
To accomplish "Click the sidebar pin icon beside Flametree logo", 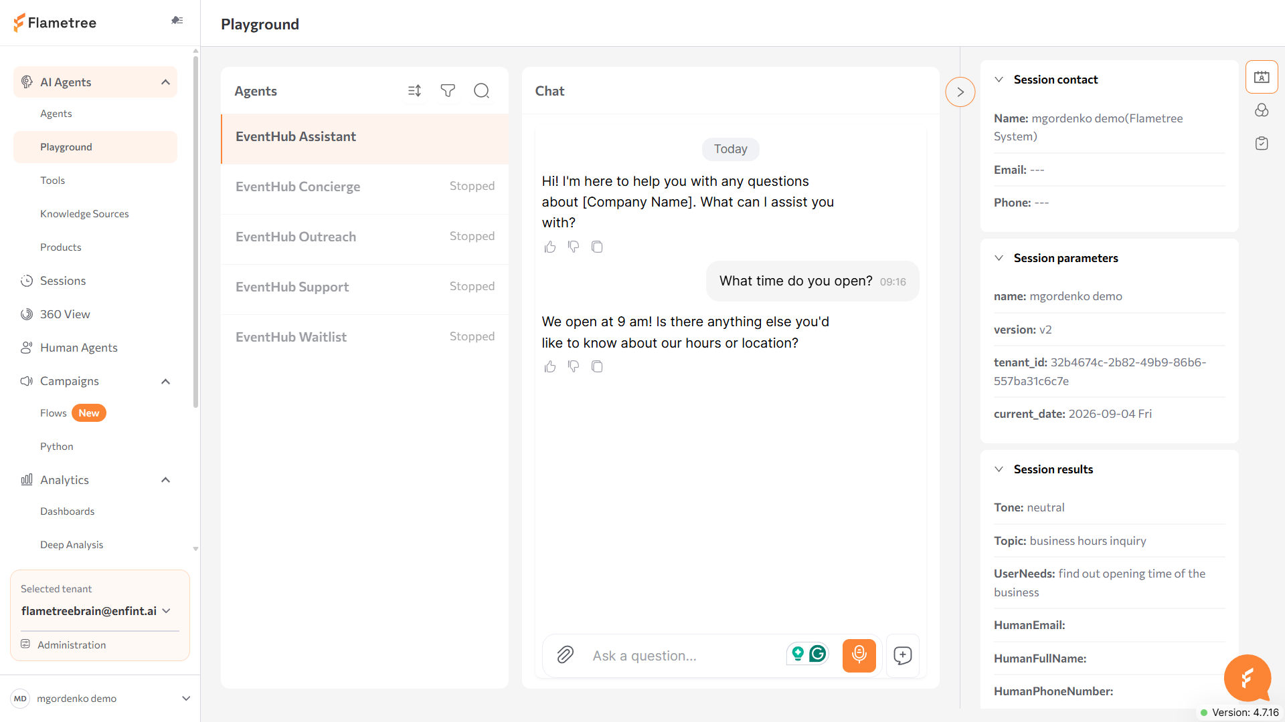I will [177, 21].
